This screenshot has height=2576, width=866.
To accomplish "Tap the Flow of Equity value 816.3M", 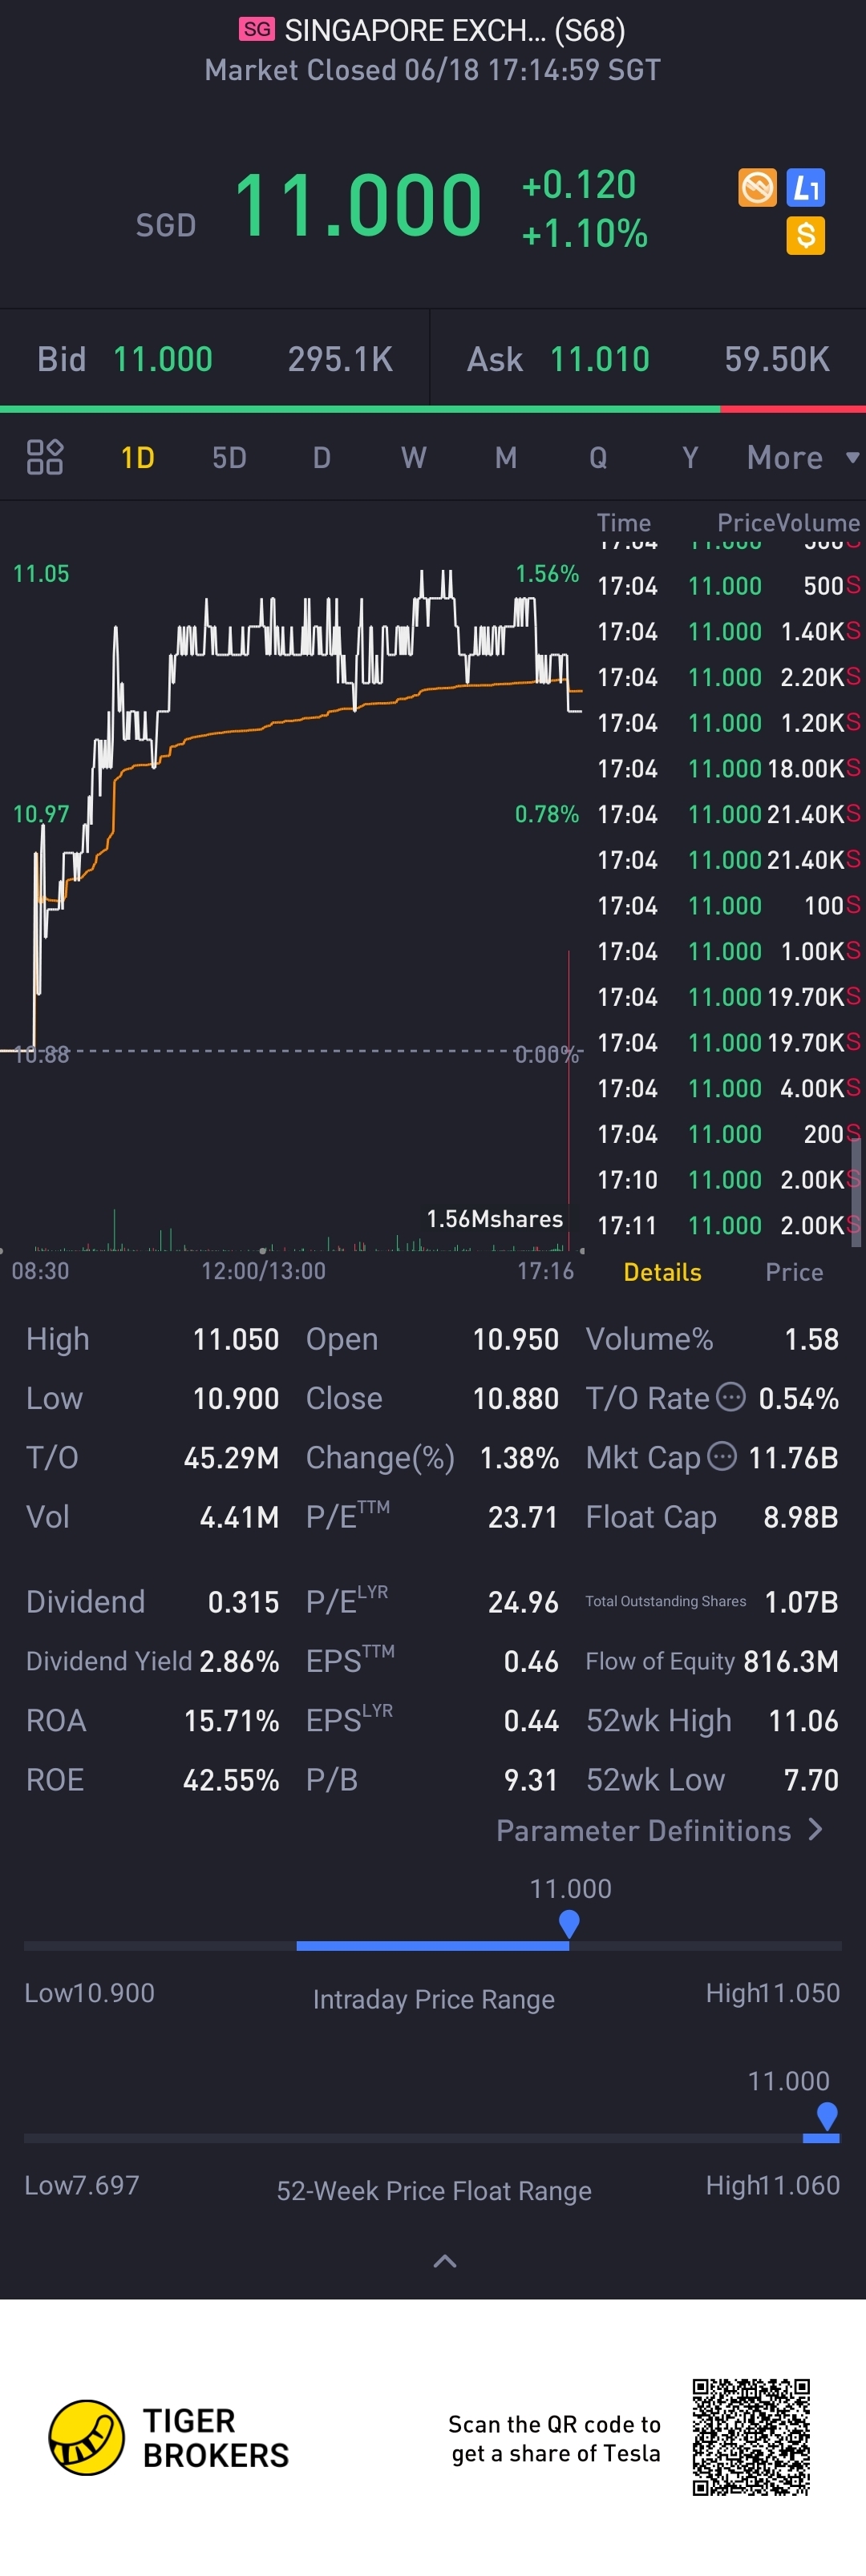I will (791, 1661).
